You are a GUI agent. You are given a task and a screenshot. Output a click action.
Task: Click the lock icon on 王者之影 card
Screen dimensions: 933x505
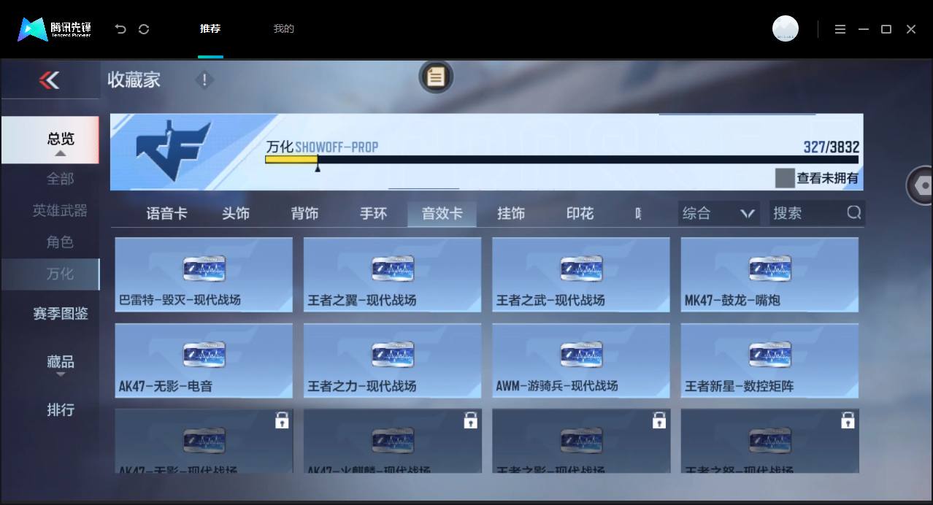(x=659, y=420)
